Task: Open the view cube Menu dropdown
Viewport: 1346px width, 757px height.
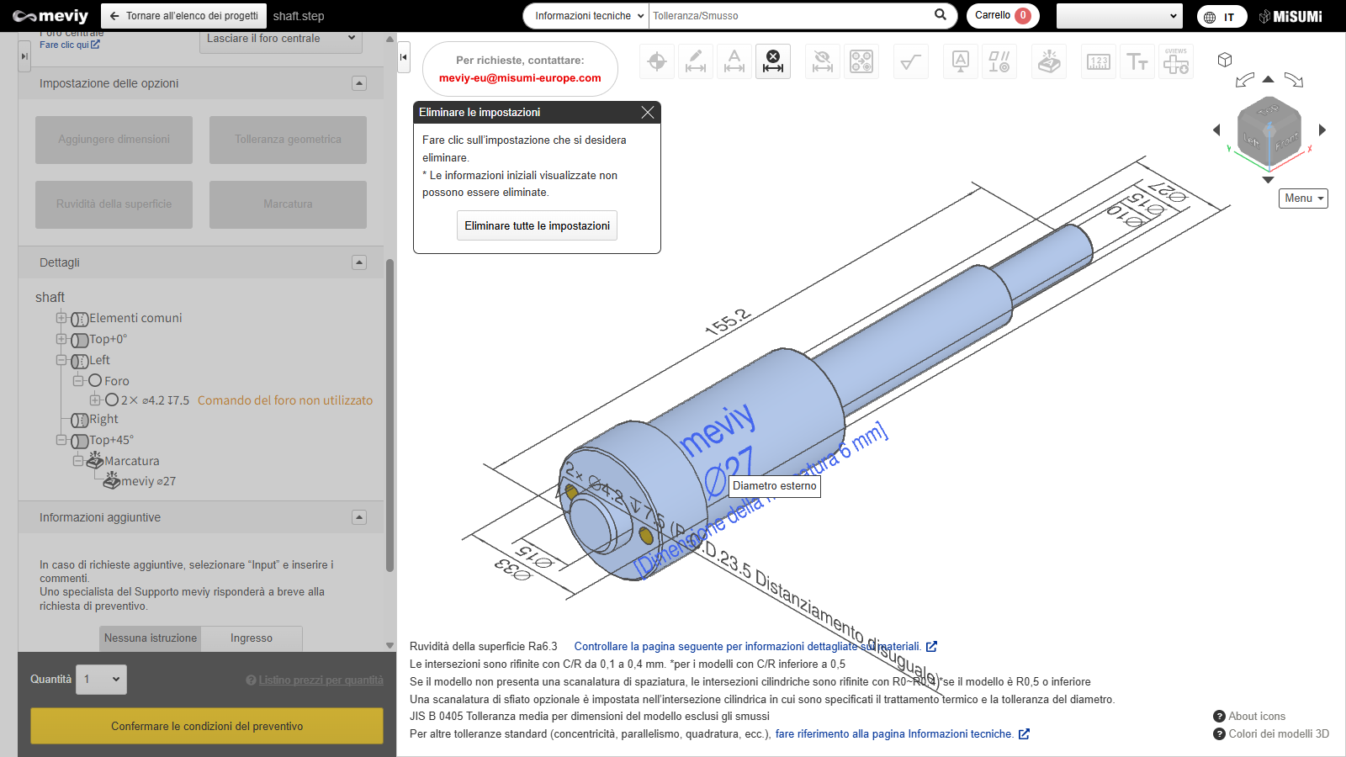Action: click(x=1303, y=199)
